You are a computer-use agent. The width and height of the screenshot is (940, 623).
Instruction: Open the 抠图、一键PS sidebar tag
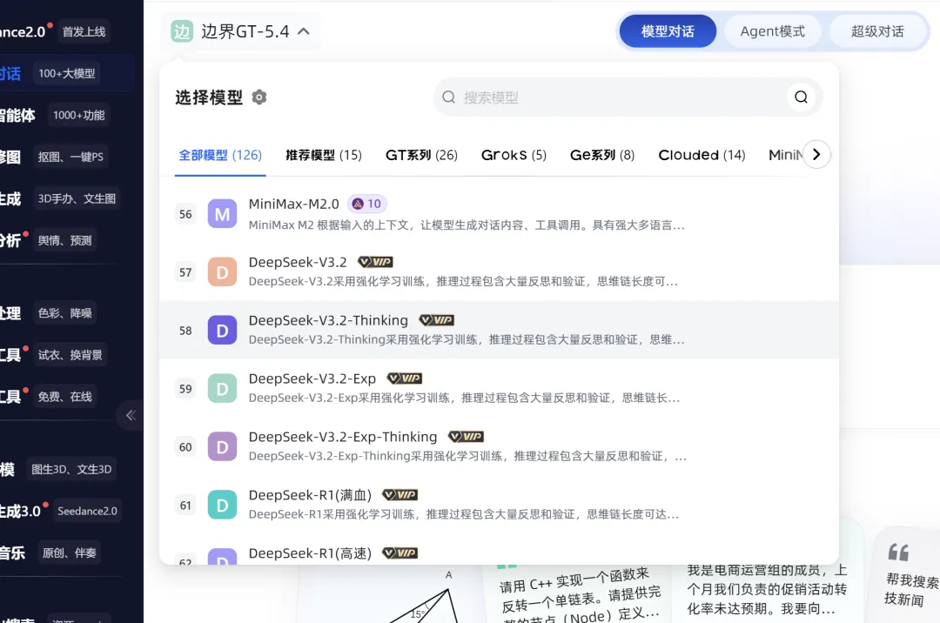[x=70, y=157]
